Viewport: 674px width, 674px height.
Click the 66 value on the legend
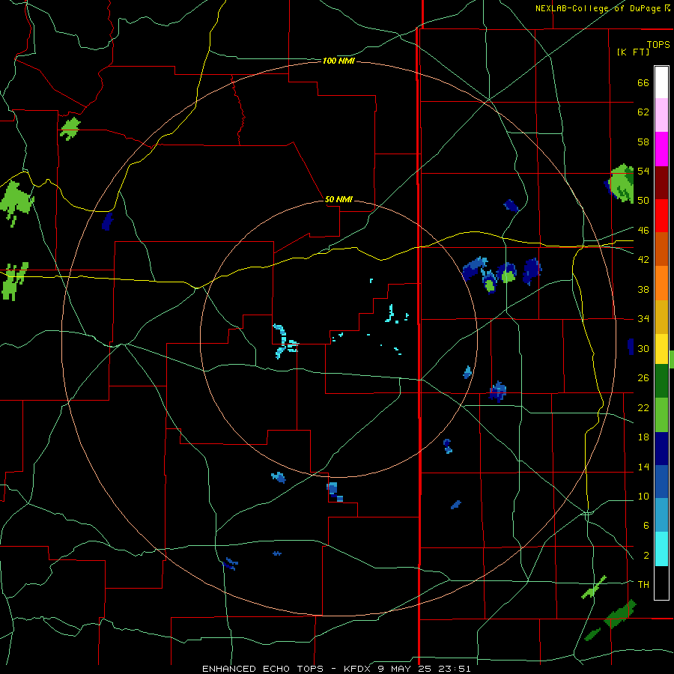point(643,82)
